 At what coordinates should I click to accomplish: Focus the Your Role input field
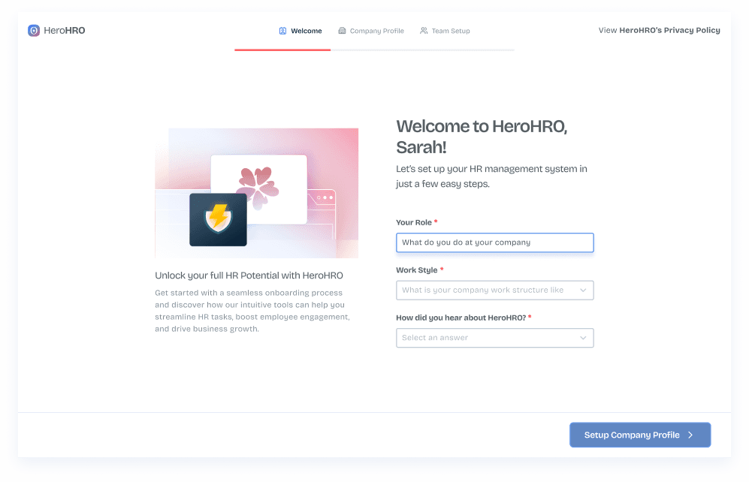pyautogui.click(x=495, y=243)
